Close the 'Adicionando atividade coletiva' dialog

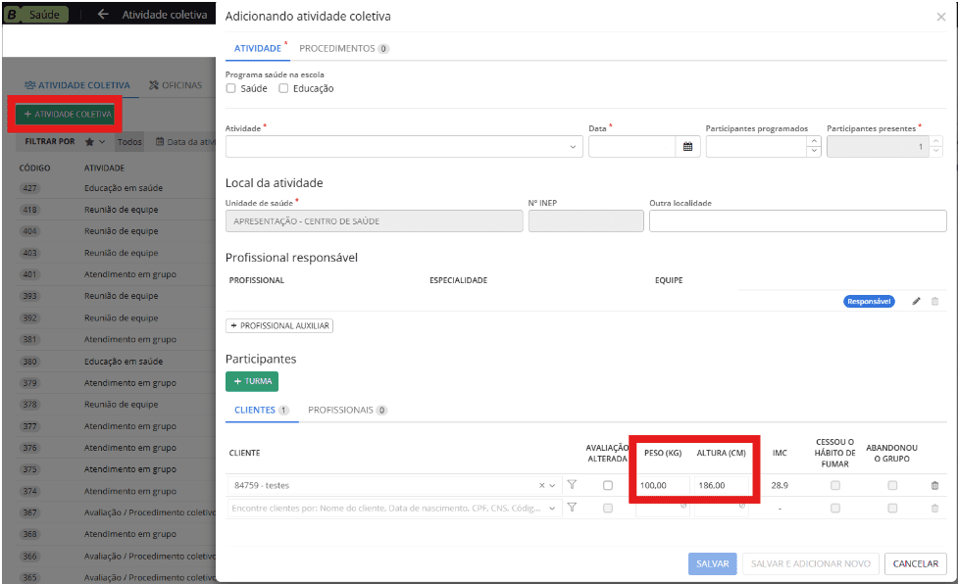941,17
